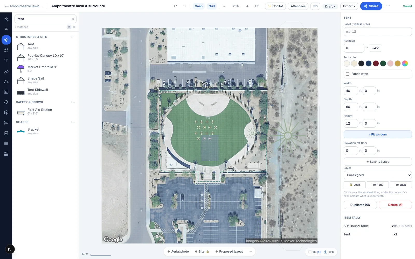Open the layers panel icon
The image size is (415, 259).
click(x=6, y=112)
